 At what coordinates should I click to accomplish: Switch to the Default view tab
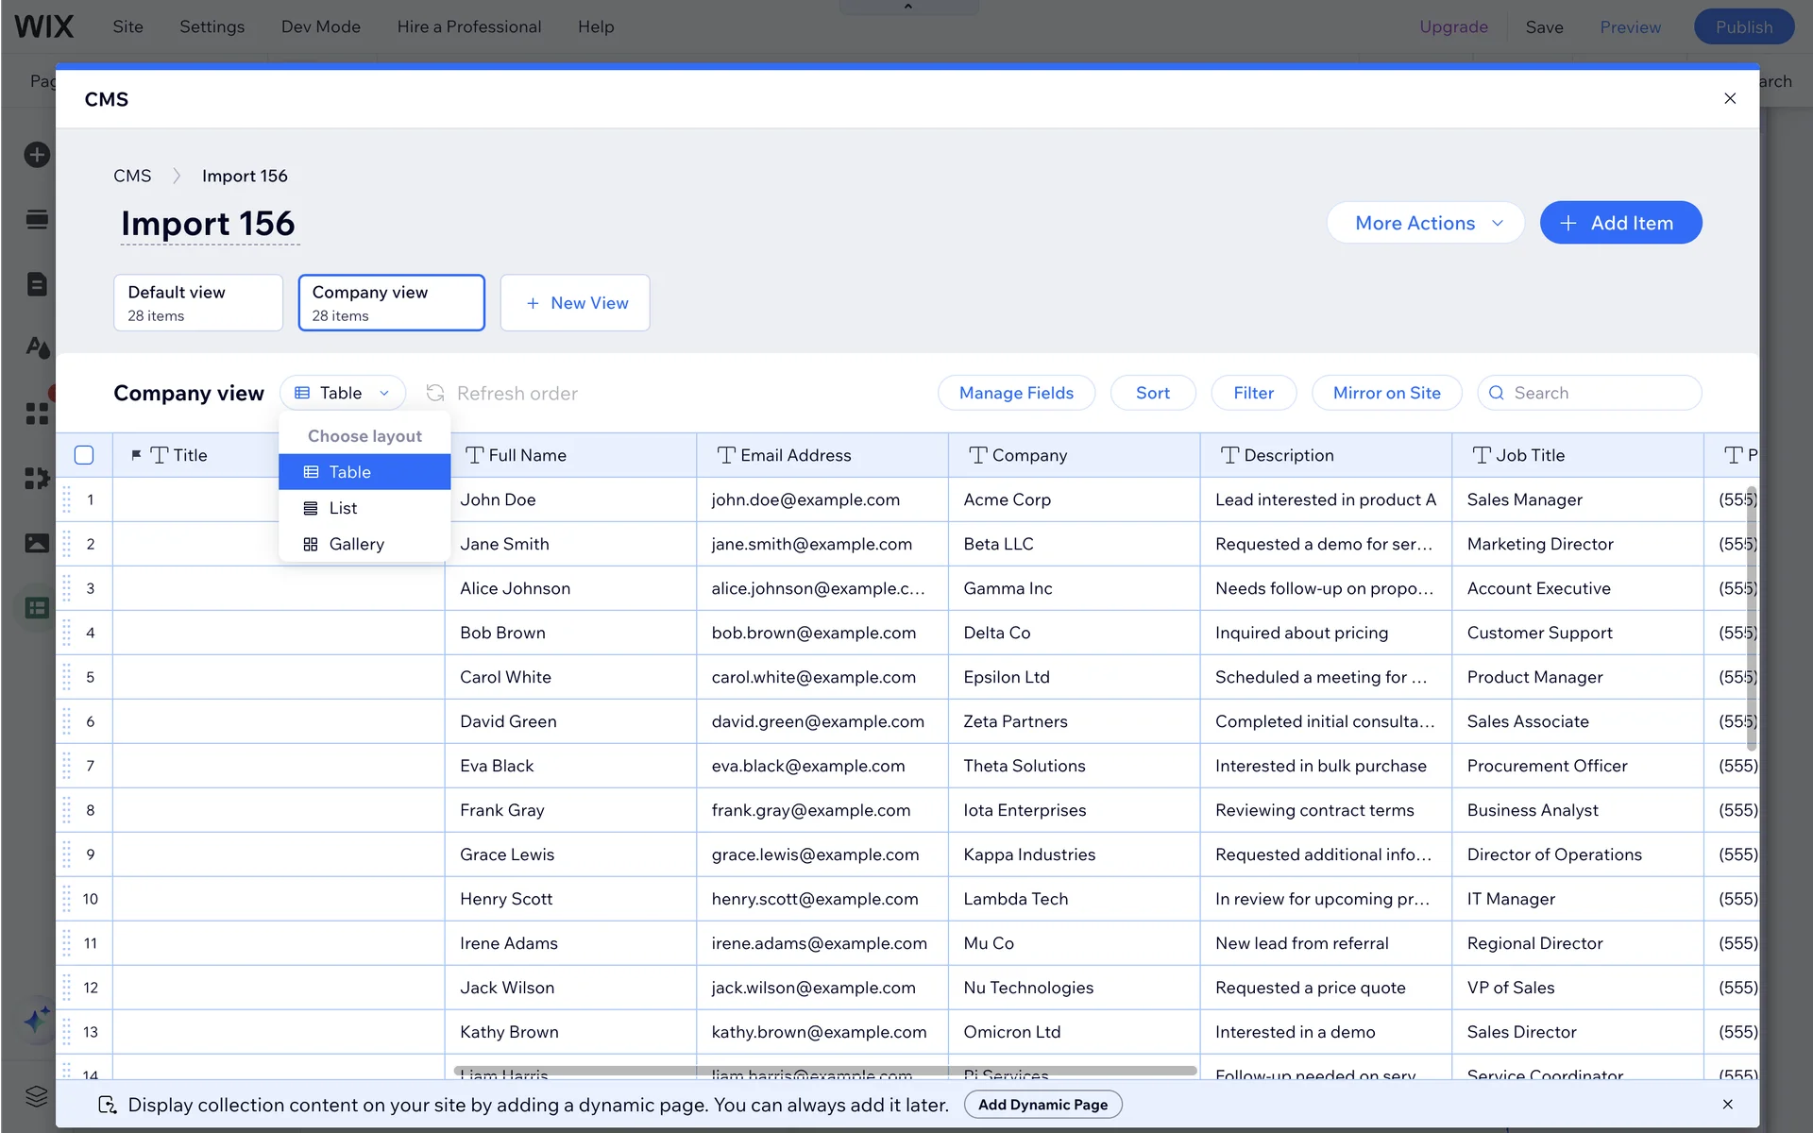[x=197, y=303]
